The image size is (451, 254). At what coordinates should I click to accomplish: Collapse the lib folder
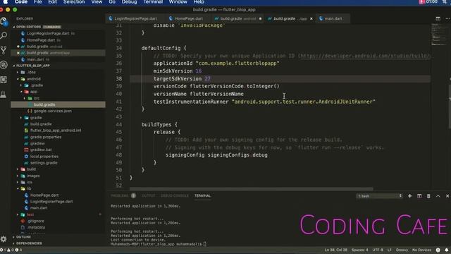[x=18, y=188]
